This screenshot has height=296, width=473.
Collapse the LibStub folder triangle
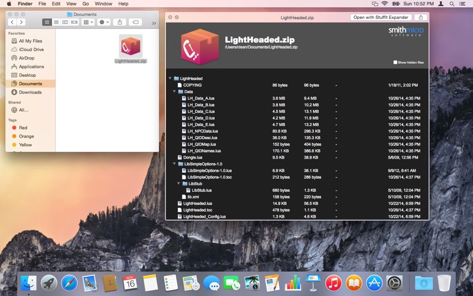coord(179,184)
